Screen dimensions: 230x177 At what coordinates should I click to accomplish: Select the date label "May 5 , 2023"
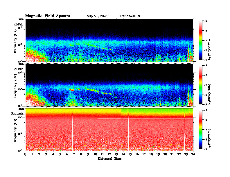[97, 16]
